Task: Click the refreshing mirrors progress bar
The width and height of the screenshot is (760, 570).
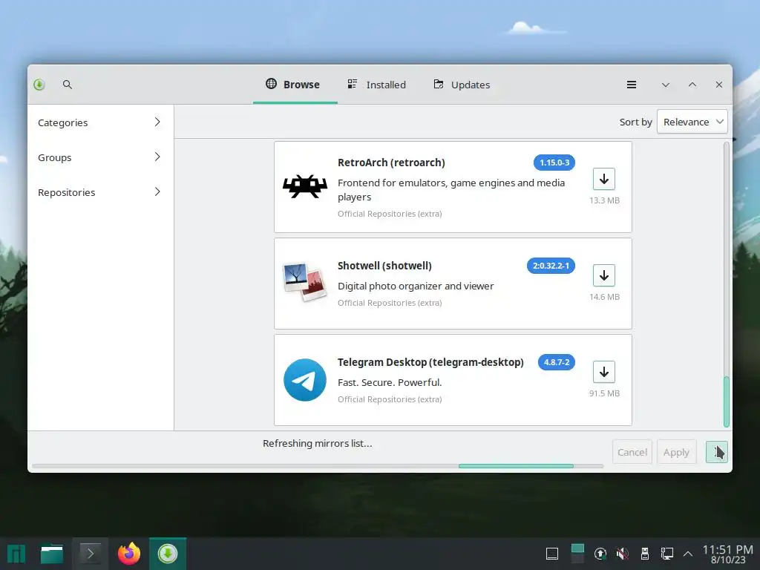Action: tap(318, 466)
